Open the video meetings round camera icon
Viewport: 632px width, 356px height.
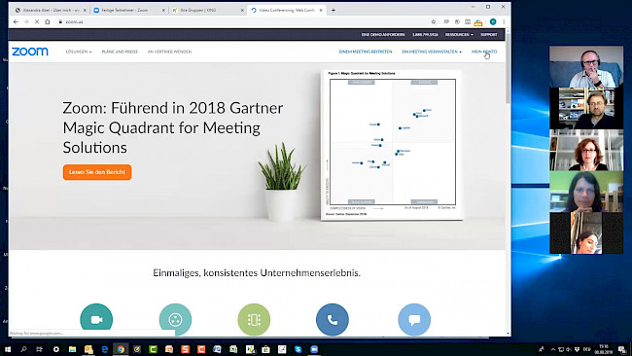pos(96,319)
